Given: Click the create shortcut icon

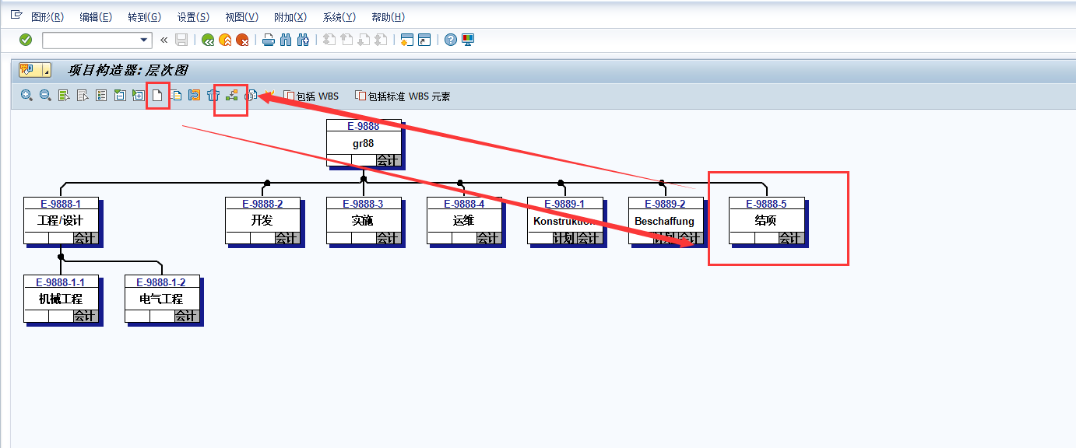Looking at the screenshot, I should pyautogui.click(x=424, y=40).
